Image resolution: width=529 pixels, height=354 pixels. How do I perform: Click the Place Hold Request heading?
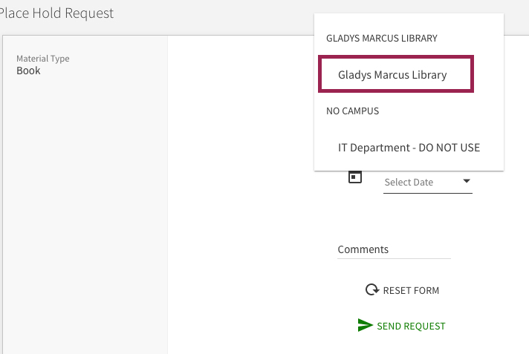56,13
